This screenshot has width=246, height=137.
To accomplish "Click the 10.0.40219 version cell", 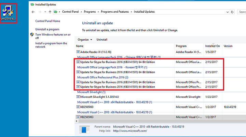I will pyautogui.click(x=230, y=107).
